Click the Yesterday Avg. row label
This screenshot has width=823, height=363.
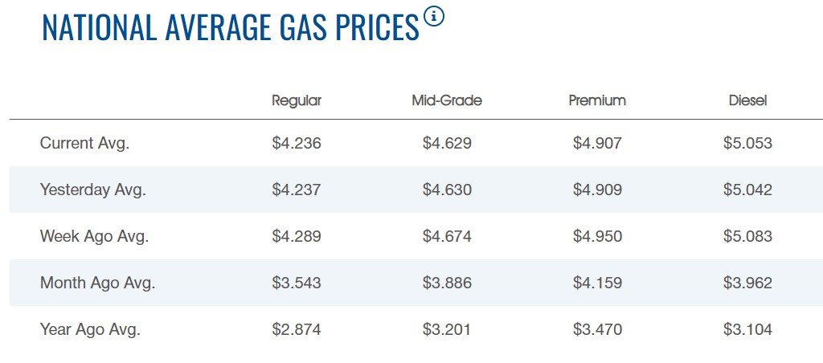coord(92,190)
